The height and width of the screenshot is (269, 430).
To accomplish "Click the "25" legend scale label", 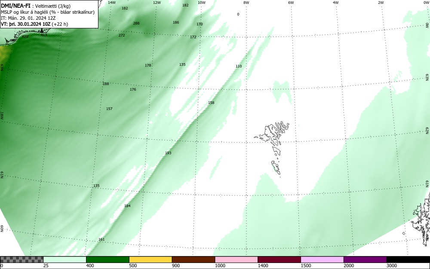I will pos(46,266).
